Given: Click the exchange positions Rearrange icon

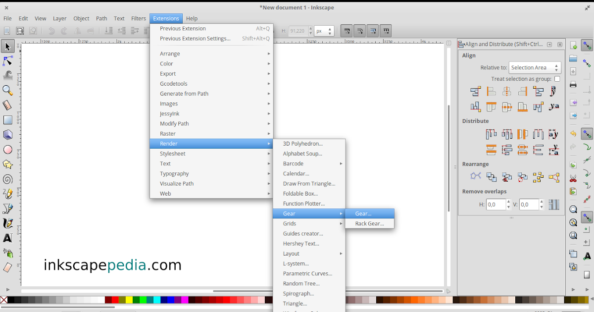Looking at the screenshot, I should 491,177.
